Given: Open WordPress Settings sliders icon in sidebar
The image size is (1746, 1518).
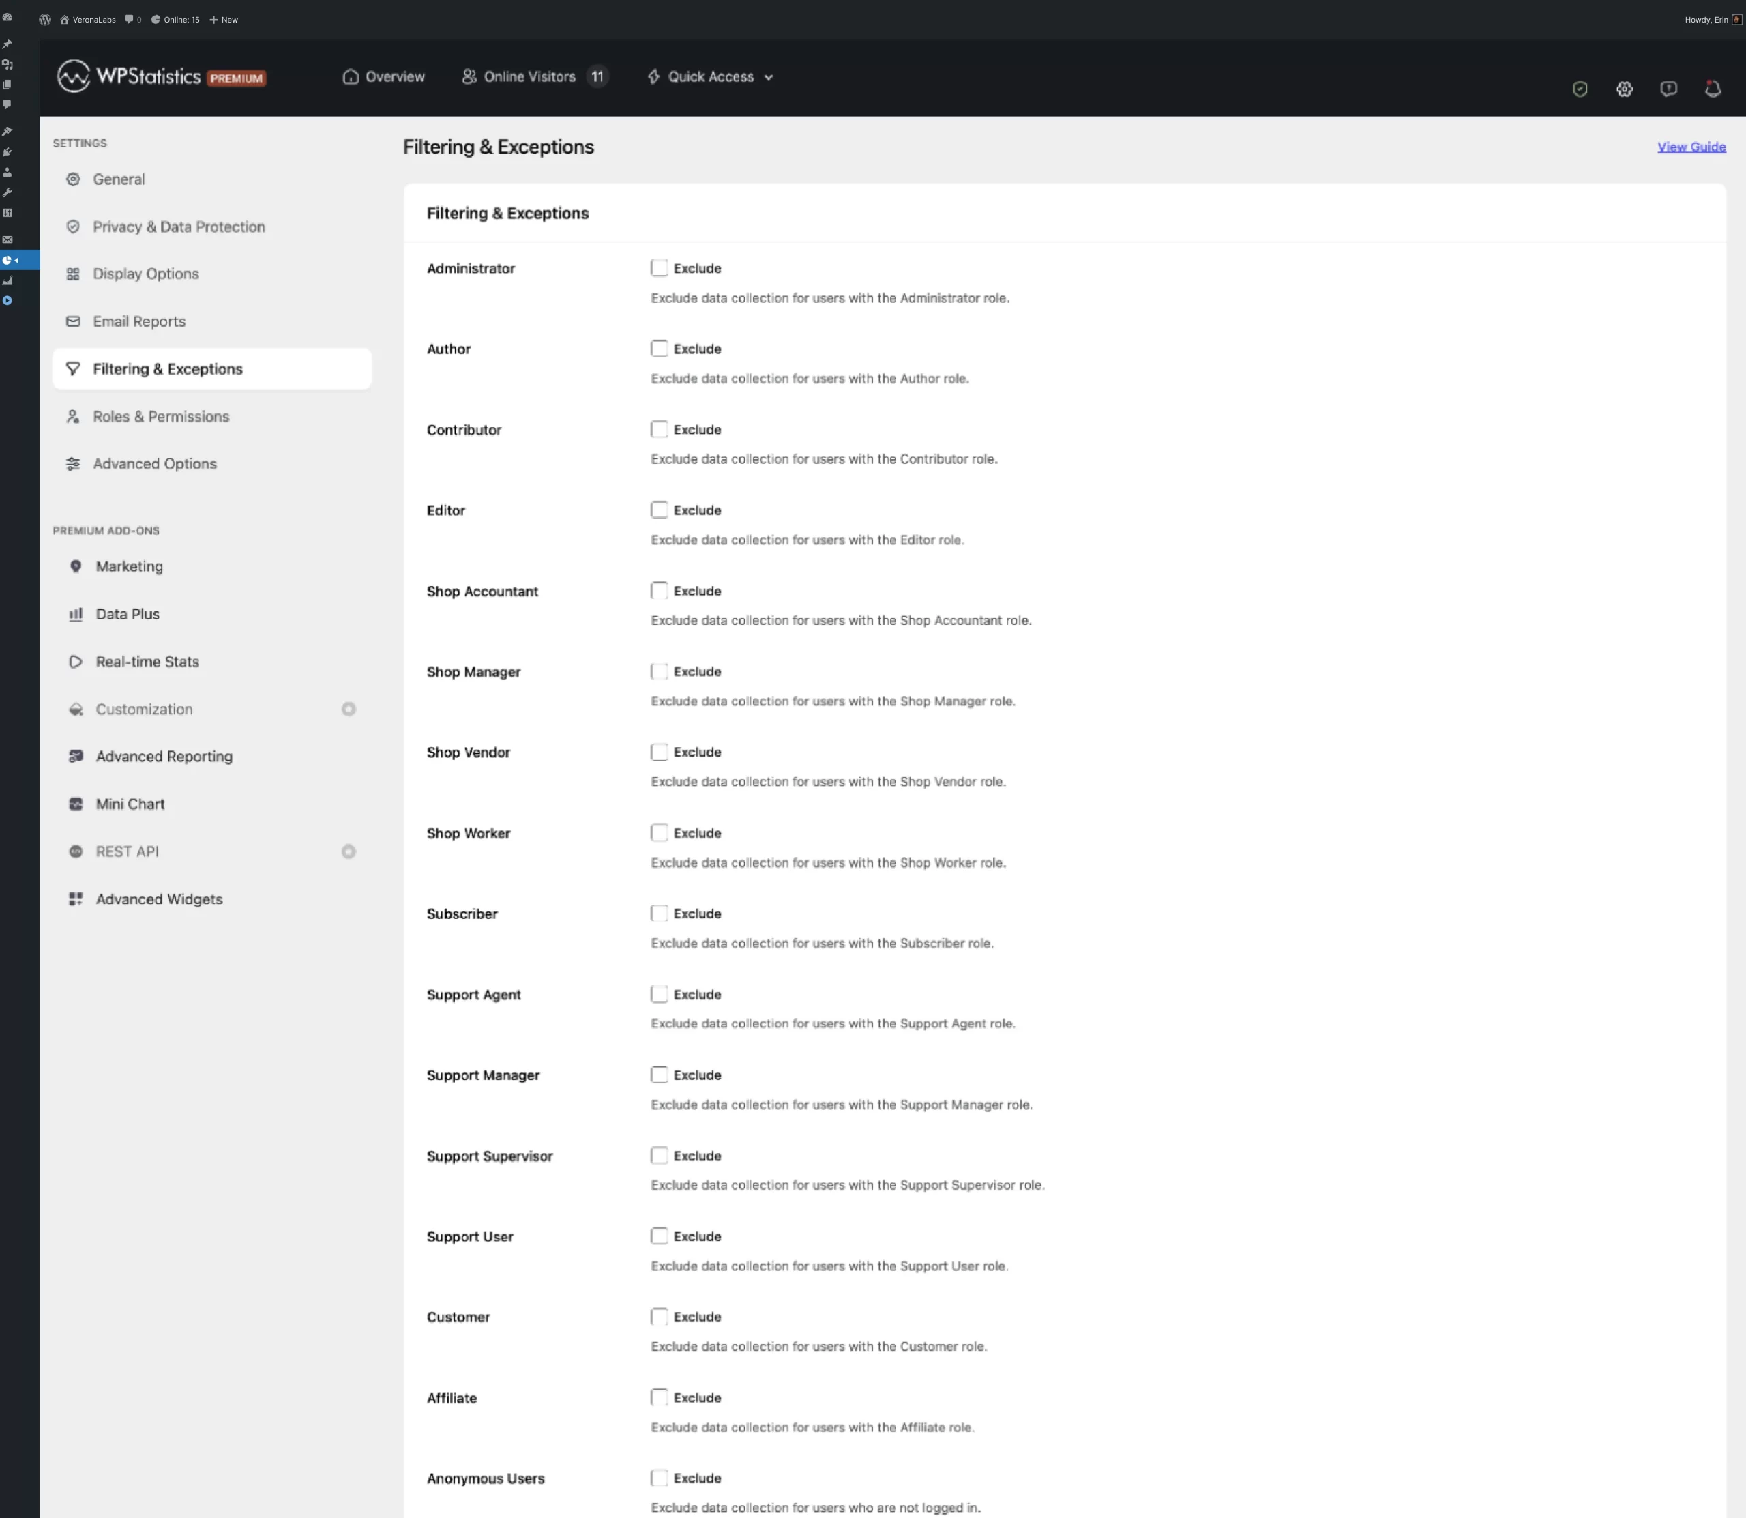Looking at the screenshot, I should tap(7, 213).
